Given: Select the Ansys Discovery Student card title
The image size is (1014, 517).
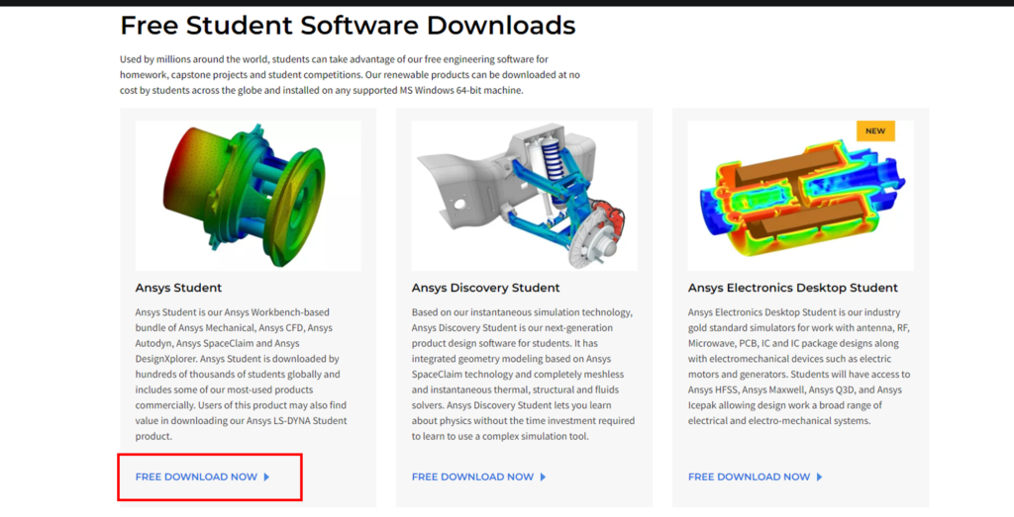Looking at the screenshot, I should click(485, 288).
